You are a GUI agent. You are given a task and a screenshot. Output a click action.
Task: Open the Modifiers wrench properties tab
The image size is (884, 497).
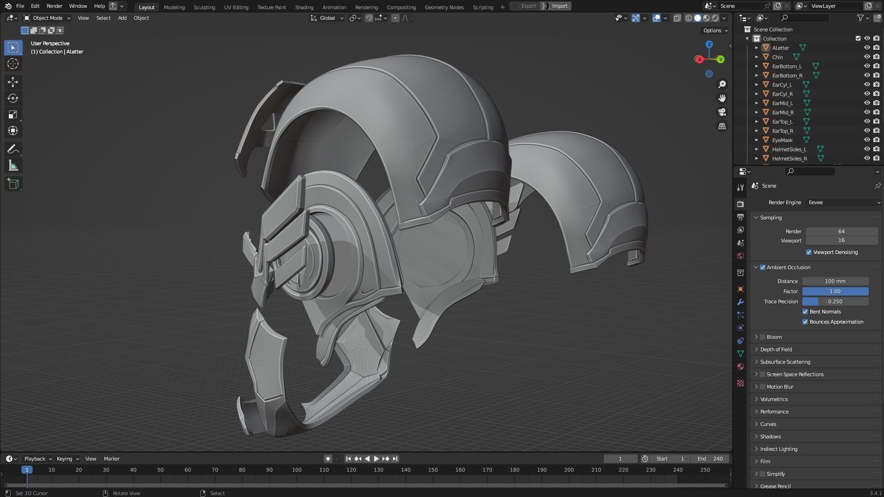click(741, 302)
